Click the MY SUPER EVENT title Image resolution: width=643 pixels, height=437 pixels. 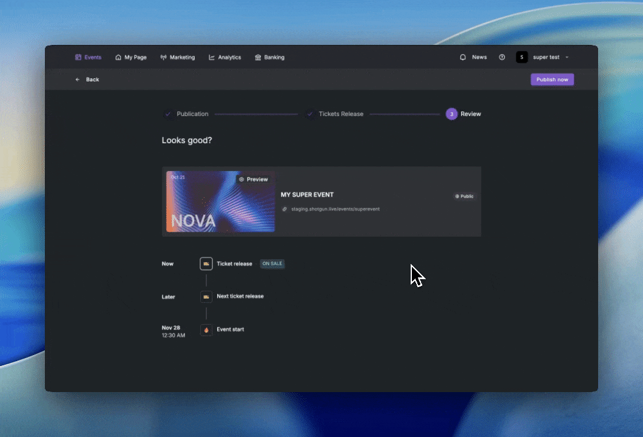click(307, 194)
